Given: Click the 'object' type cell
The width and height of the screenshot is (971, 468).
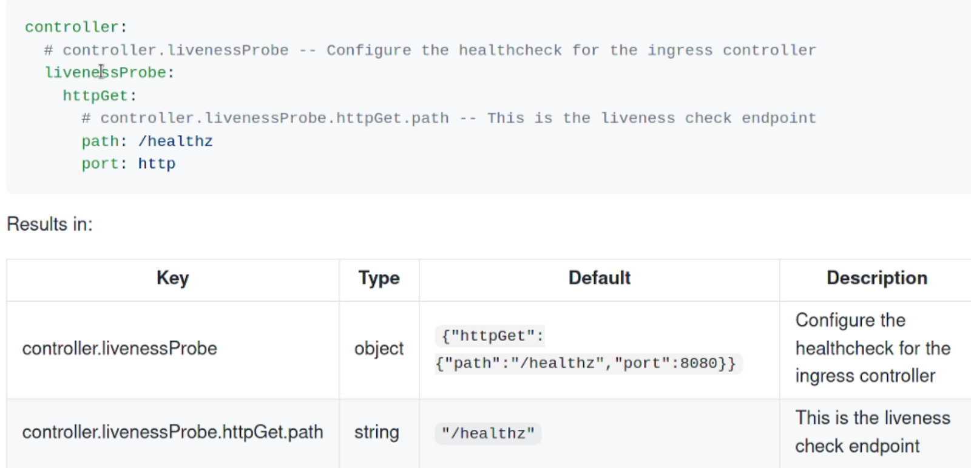Looking at the screenshot, I should [x=379, y=348].
